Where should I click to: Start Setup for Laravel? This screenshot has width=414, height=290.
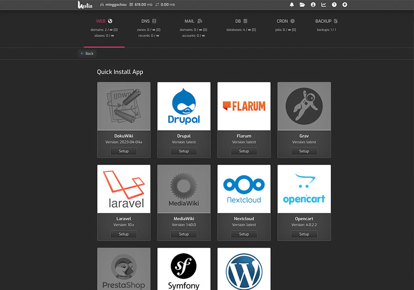[124, 234]
